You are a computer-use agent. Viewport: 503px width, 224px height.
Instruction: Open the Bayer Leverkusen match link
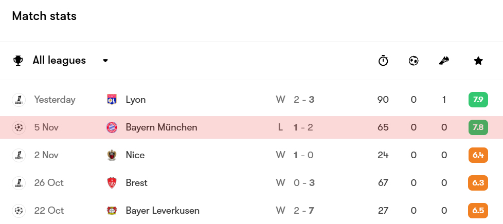(163, 211)
